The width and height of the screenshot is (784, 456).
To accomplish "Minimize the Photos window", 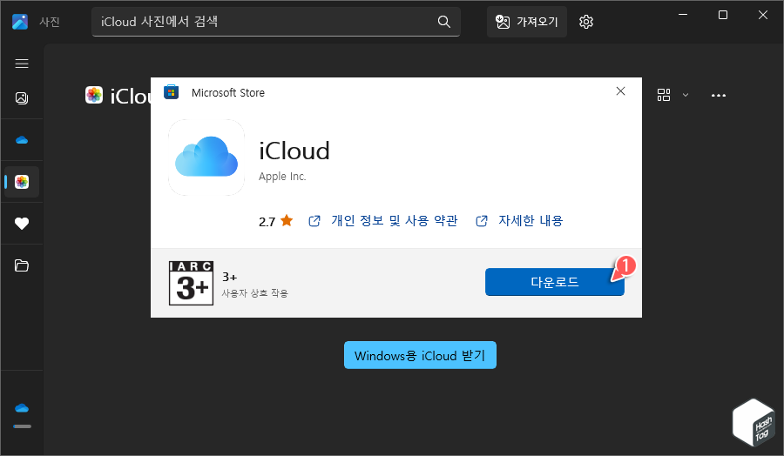I will pyautogui.click(x=683, y=15).
